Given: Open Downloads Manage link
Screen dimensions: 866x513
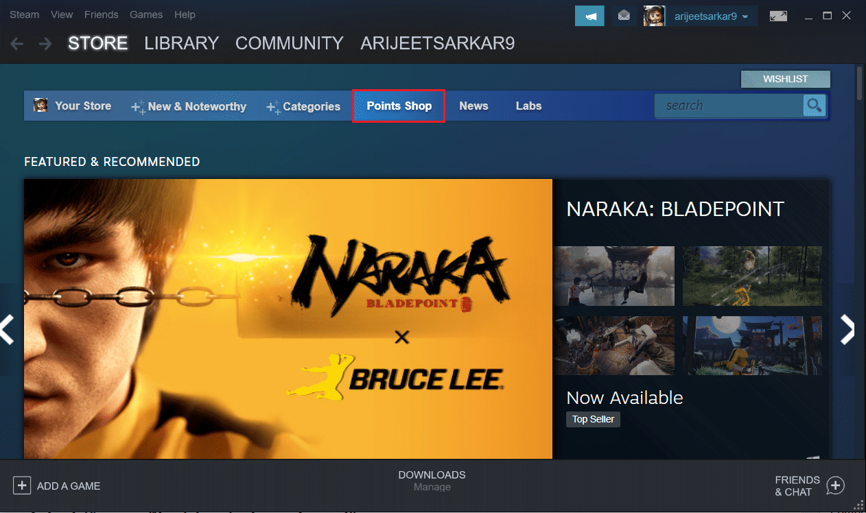Looking at the screenshot, I should point(432,487).
